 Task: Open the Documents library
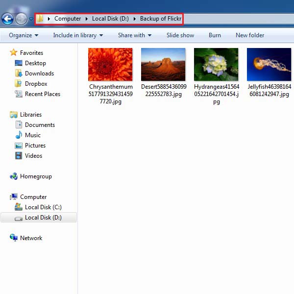pos(40,125)
